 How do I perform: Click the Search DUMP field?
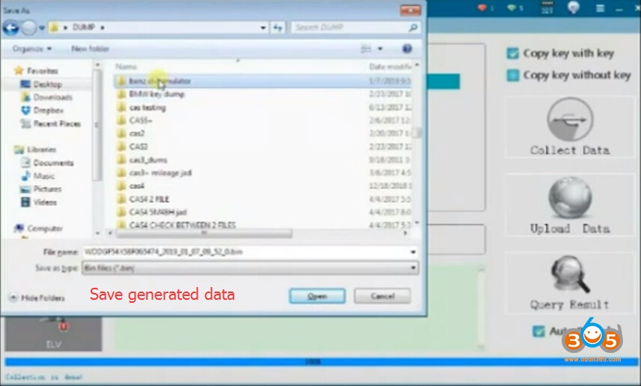[350, 28]
